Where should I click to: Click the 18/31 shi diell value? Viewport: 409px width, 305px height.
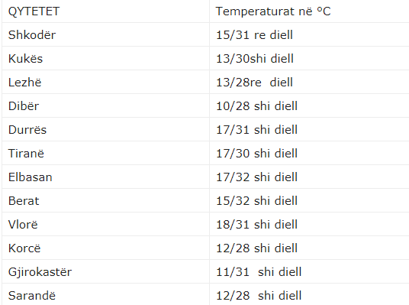(x=256, y=225)
